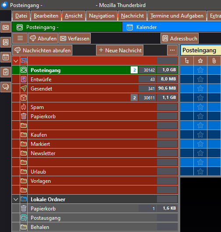Open the Chat space in the sidebar

6,87
